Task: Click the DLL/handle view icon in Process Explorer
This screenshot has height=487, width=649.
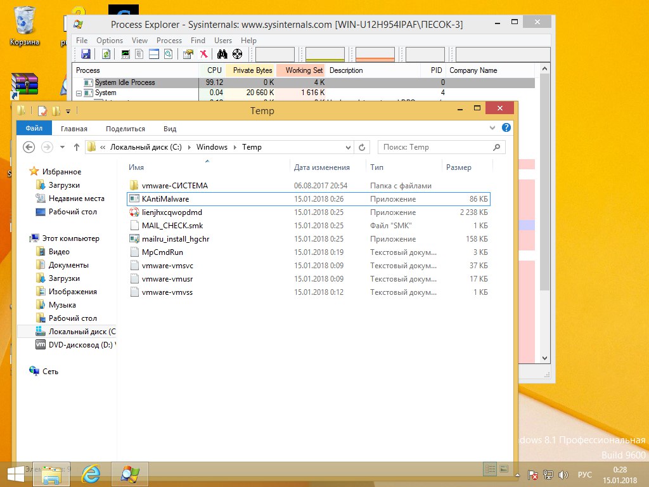Action: point(168,54)
